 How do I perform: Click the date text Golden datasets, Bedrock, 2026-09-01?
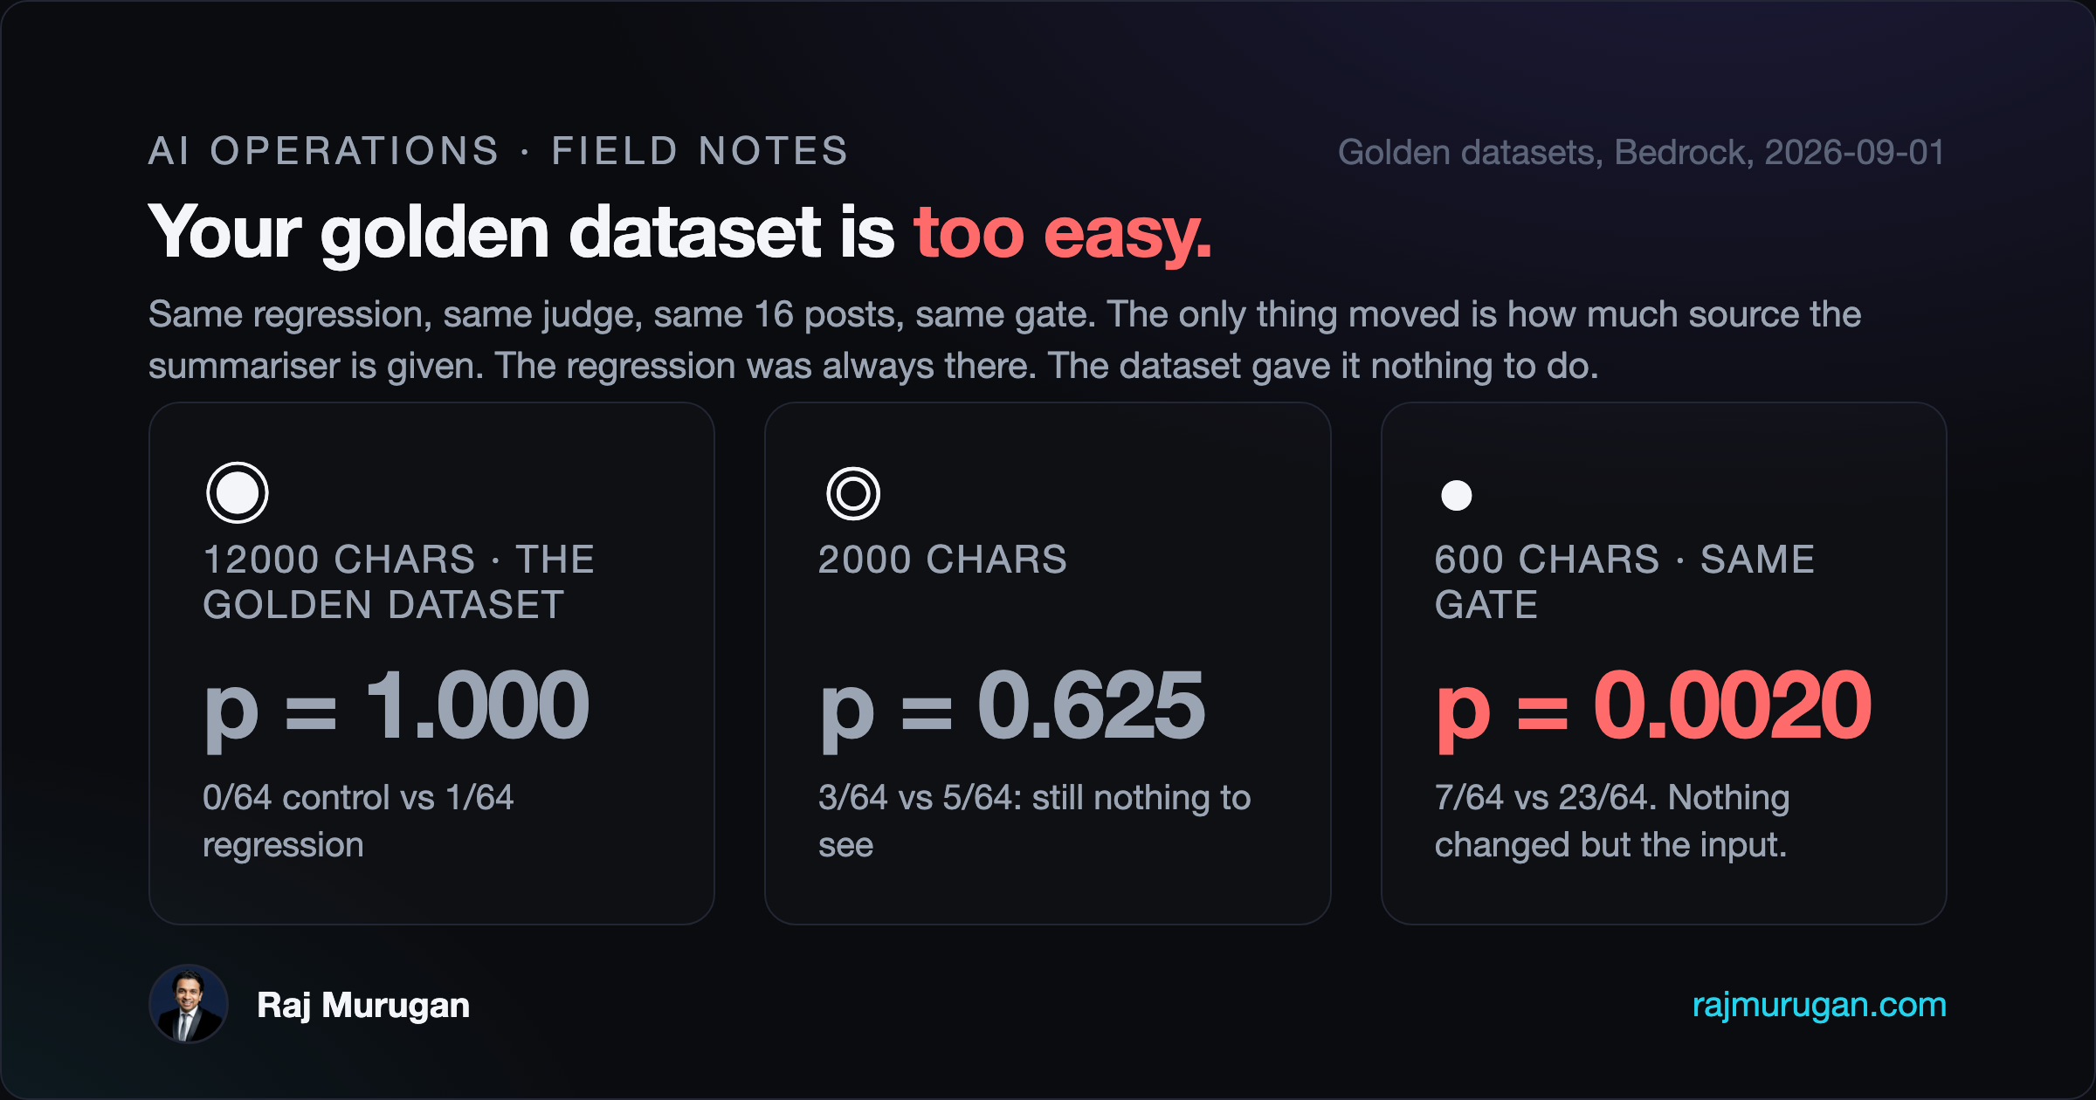point(1641,152)
